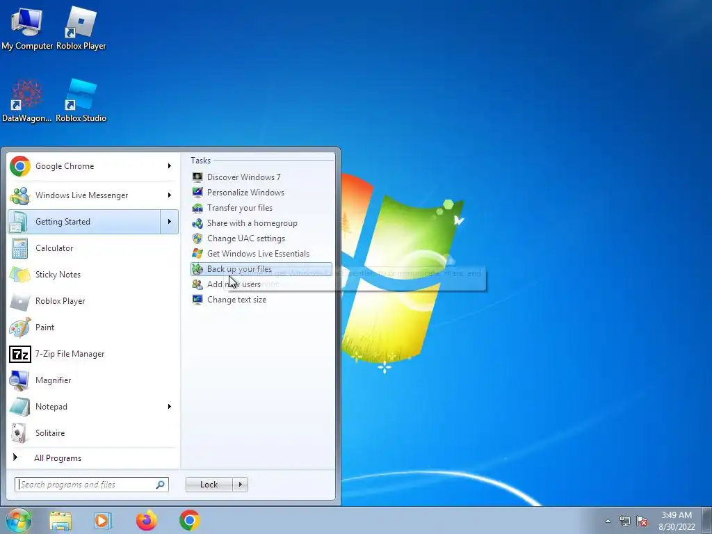Launch Firefox from the taskbar
Viewport: 712px width, 534px height.
[x=146, y=520]
